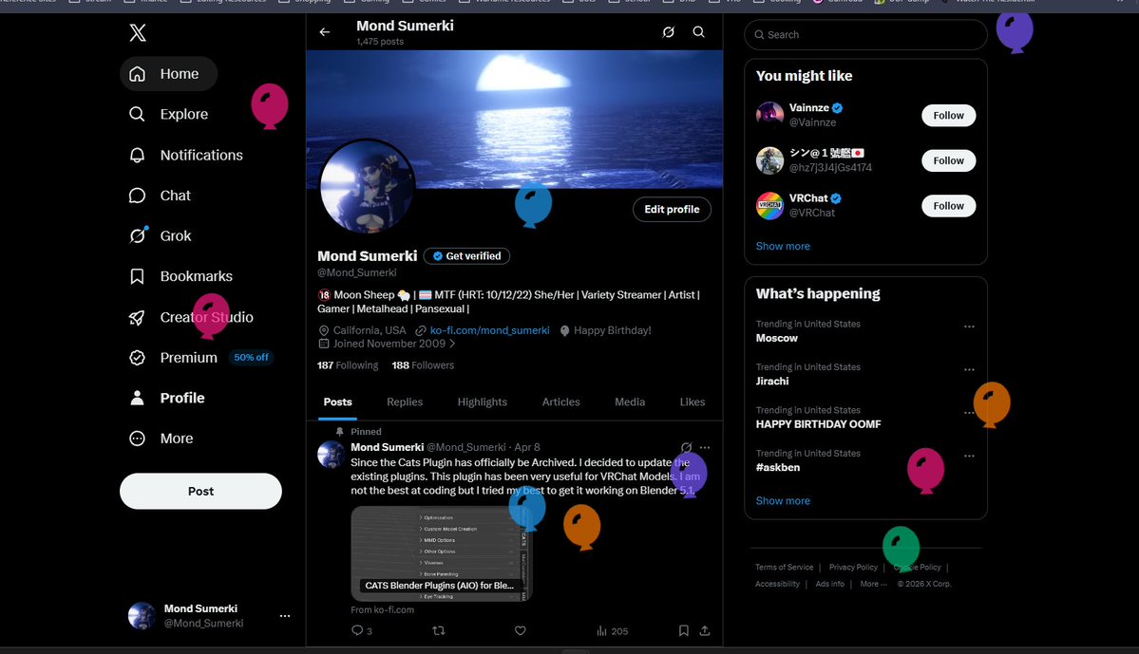The height and width of the screenshot is (654, 1139).
Task: Expand Joined November 2009 chevron
Action: coord(452,344)
